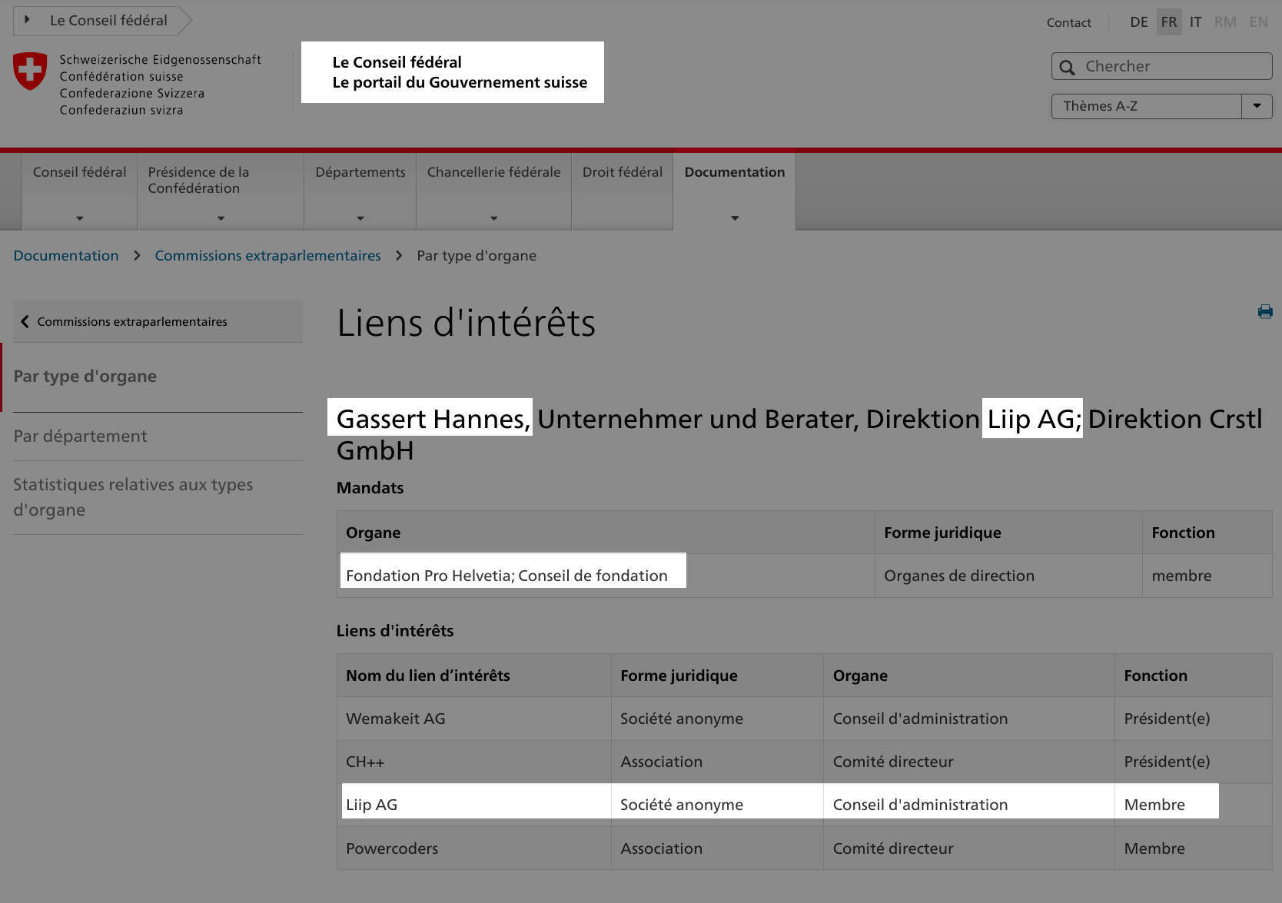The image size is (1282, 903).
Task: Click the Documentation breadcrumb link
Action: pos(66,255)
